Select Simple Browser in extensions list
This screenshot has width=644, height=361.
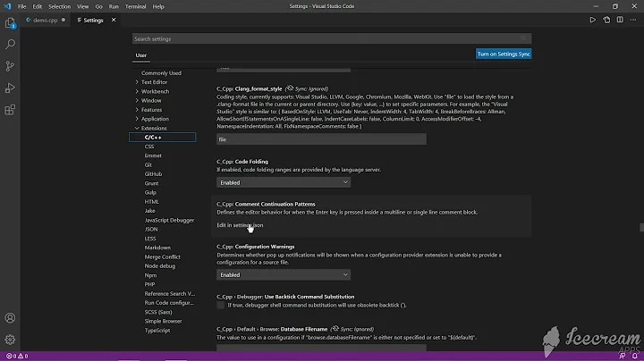[x=163, y=321]
